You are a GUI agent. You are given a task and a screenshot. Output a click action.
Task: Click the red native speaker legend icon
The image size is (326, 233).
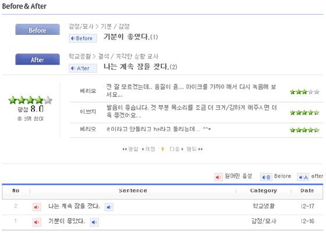(218, 177)
